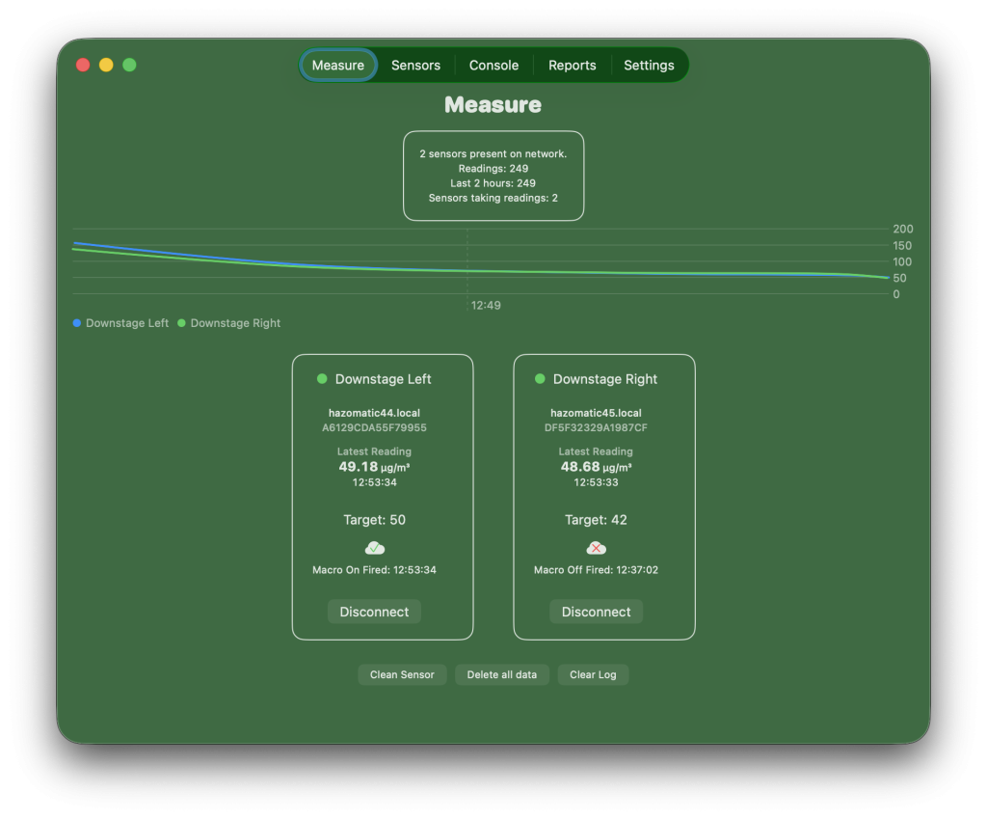Image resolution: width=987 pixels, height=819 pixels.
Task: Click the cloud X icon under Target: 42
Action: pos(597,548)
